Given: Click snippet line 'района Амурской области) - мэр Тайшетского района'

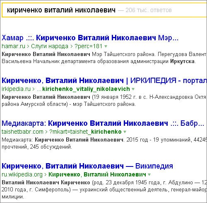Looking at the screenshot, I should click(x=69, y=104).
